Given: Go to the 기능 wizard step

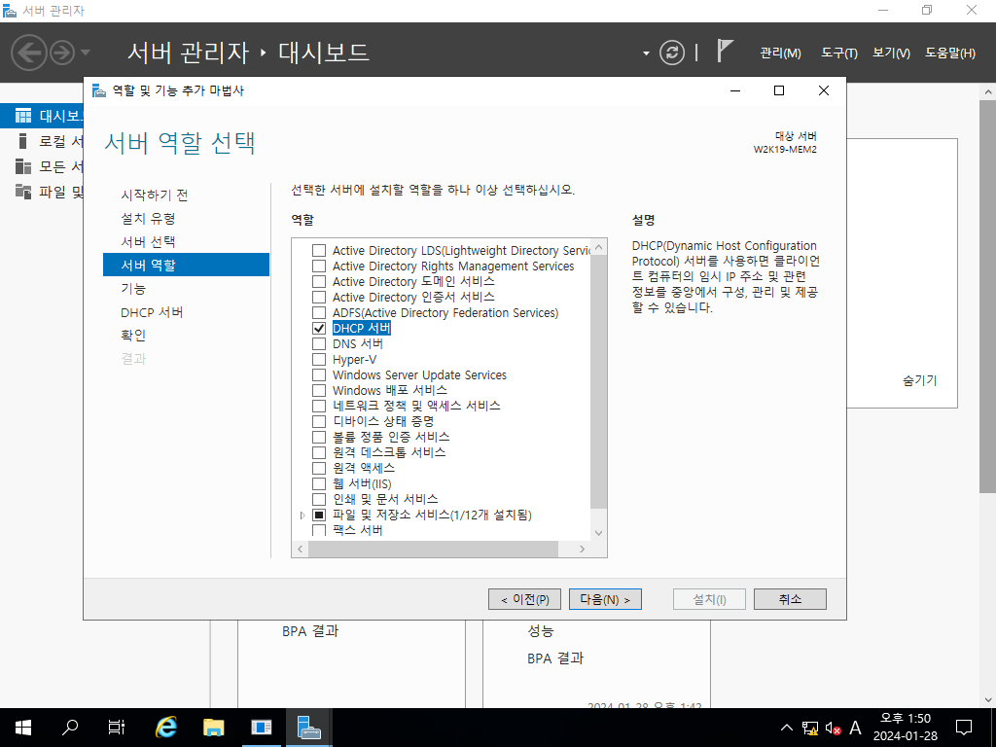Looking at the screenshot, I should pos(133,288).
